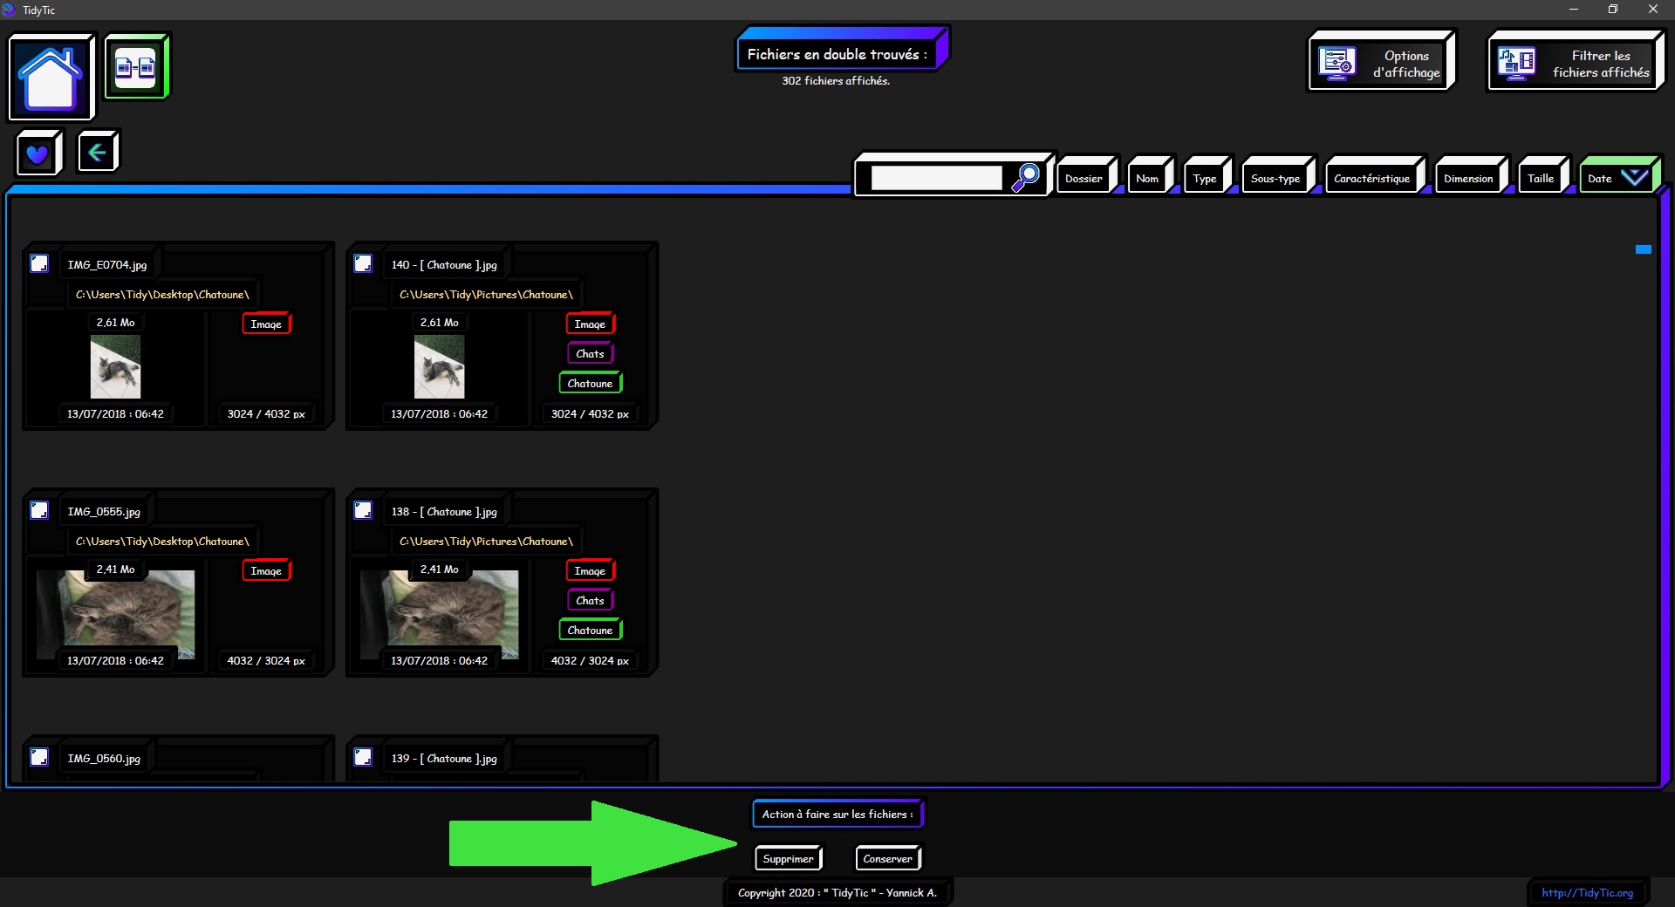Click the Supprimer button

coord(788,859)
